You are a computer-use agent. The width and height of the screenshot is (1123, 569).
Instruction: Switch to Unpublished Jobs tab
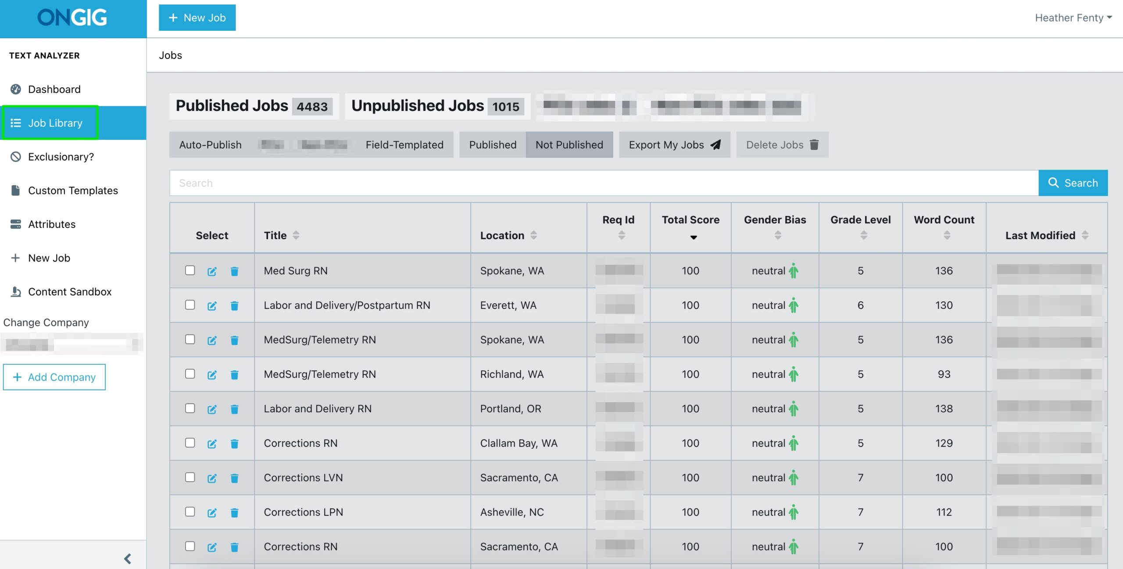pos(437,106)
